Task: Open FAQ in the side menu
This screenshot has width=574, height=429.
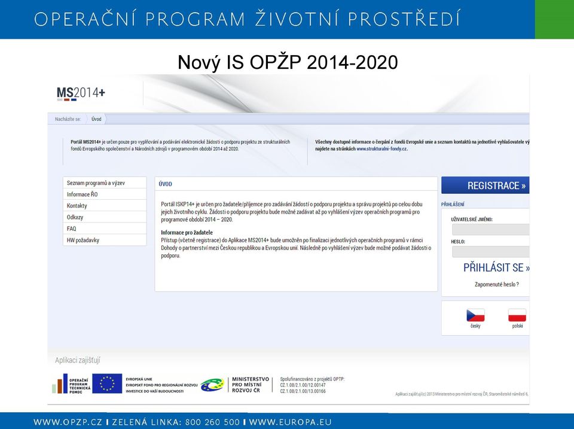Action: [105, 228]
